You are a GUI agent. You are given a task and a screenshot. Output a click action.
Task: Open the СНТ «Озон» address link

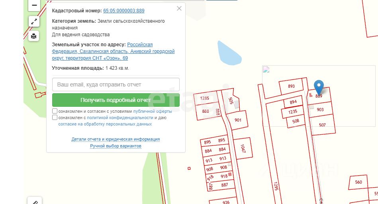(x=113, y=51)
